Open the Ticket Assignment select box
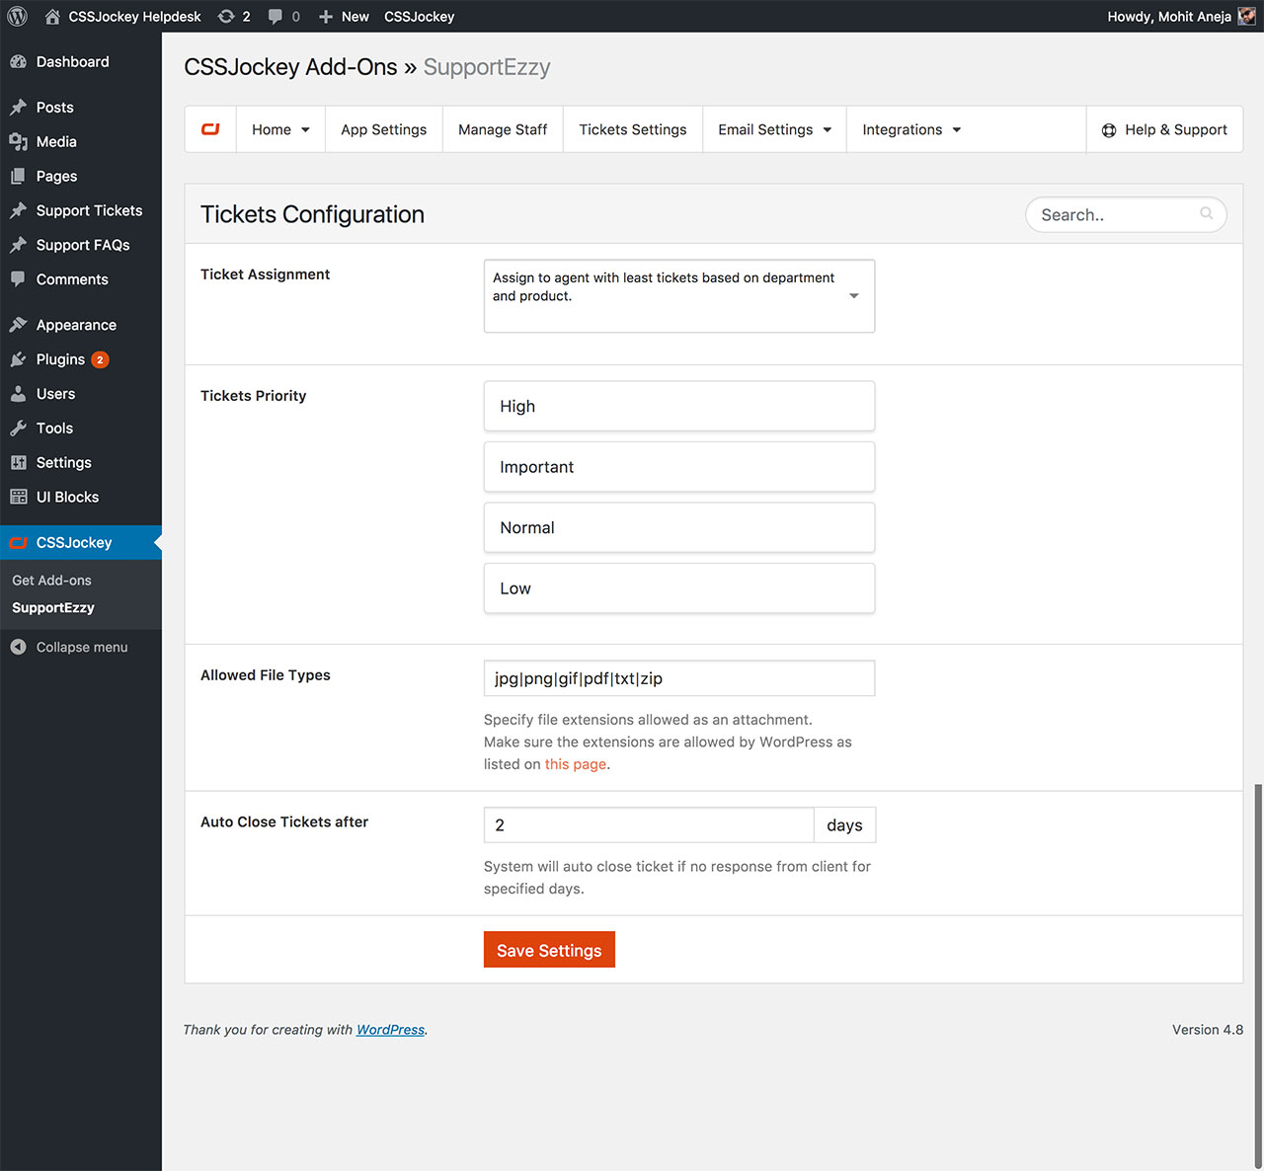 [679, 296]
